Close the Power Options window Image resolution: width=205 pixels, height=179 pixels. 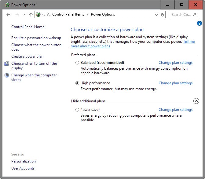click(x=196, y=5)
